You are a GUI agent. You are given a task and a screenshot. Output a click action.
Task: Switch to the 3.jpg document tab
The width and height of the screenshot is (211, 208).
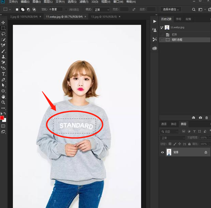coord(24,17)
